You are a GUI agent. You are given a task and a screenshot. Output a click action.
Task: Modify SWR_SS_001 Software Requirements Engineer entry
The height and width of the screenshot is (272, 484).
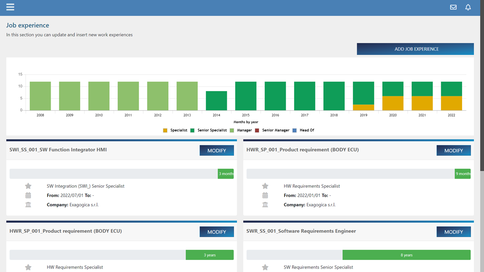click(453, 232)
